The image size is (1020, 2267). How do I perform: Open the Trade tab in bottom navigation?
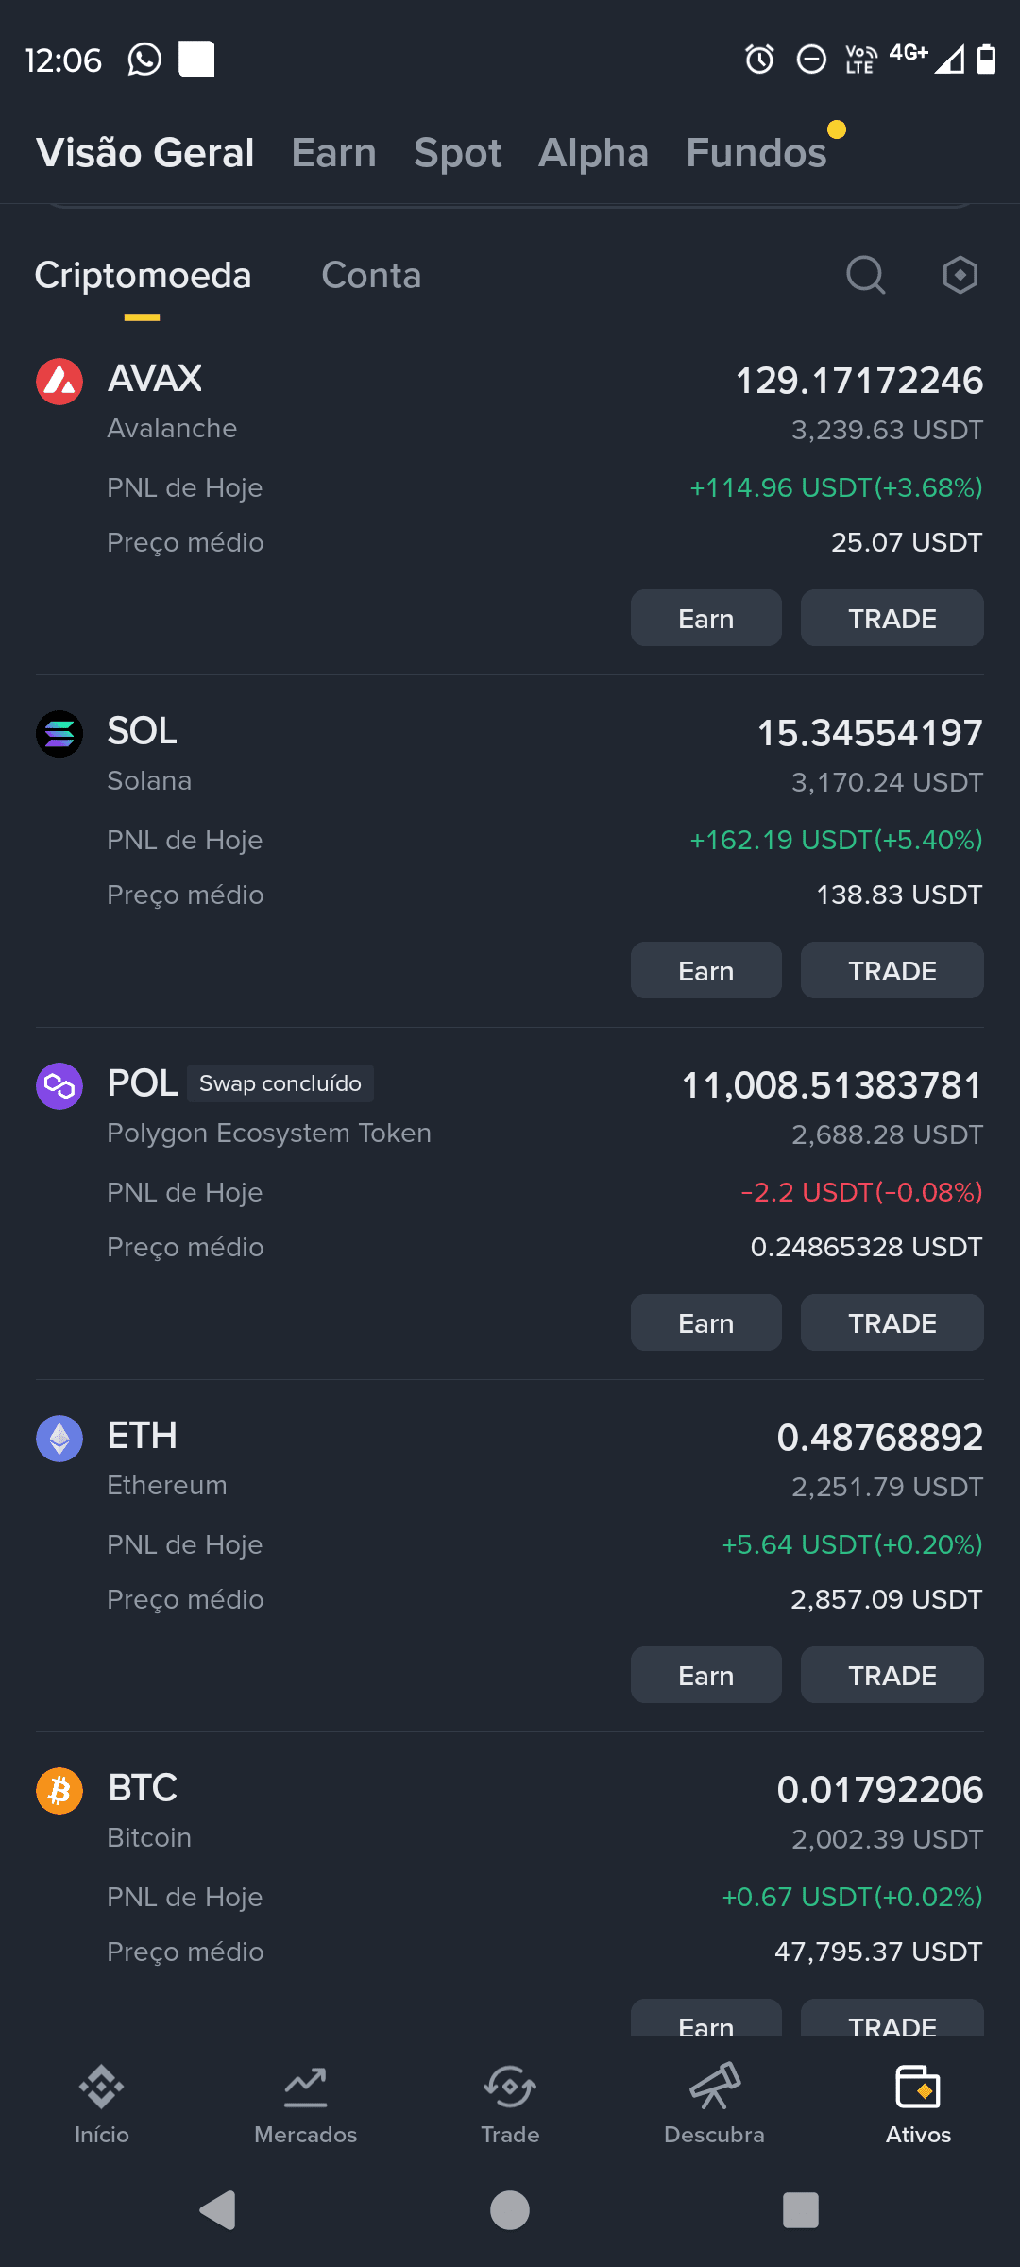click(x=510, y=2105)
